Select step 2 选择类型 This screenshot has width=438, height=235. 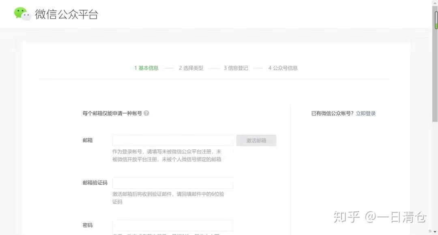pyautogui.click(x=191, y=68)
